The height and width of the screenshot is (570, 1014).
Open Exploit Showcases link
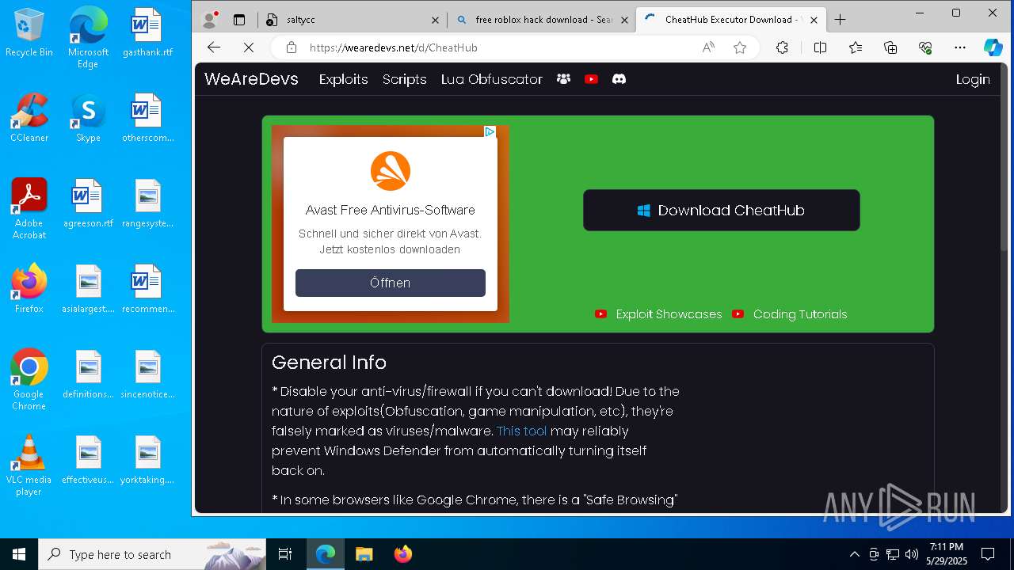point(659,314)
